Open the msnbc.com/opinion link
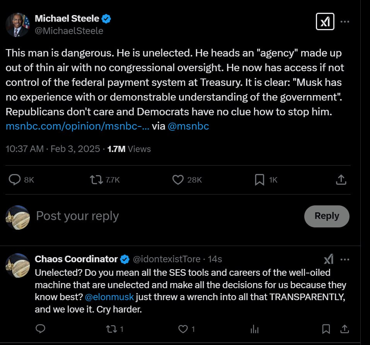The height and width of the screenshot is (345, 370). coord(77,126)
